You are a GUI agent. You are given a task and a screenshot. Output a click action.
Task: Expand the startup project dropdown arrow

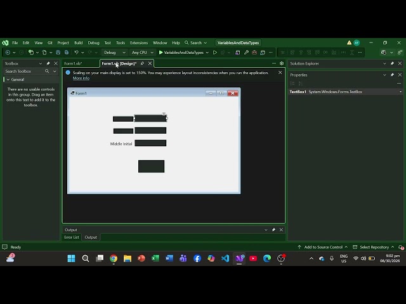pyautogui.click(x=207, y=53)
